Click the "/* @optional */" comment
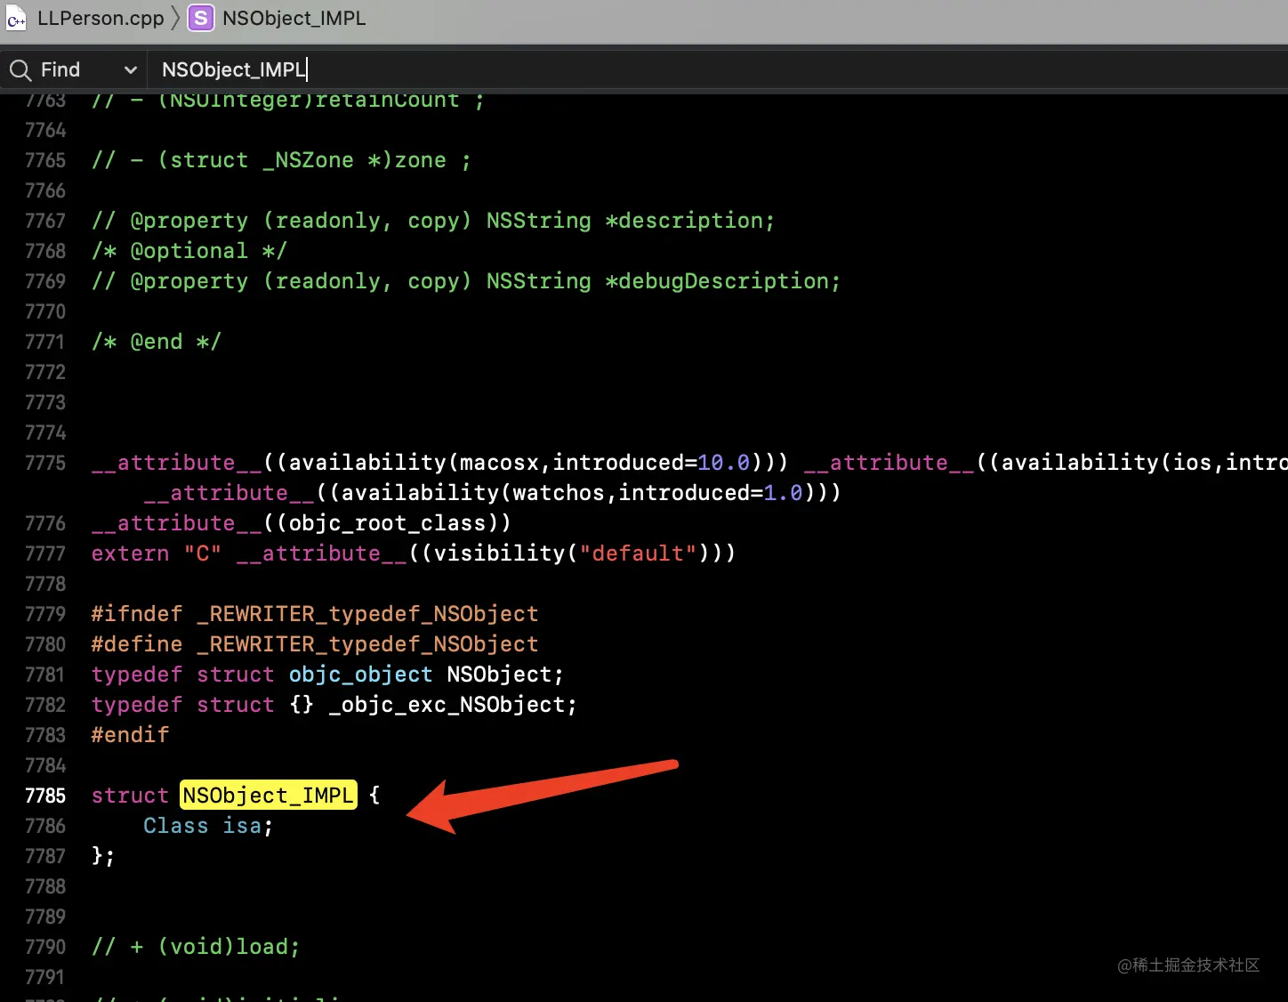The image size is (1288, 1002). [189, 250]
